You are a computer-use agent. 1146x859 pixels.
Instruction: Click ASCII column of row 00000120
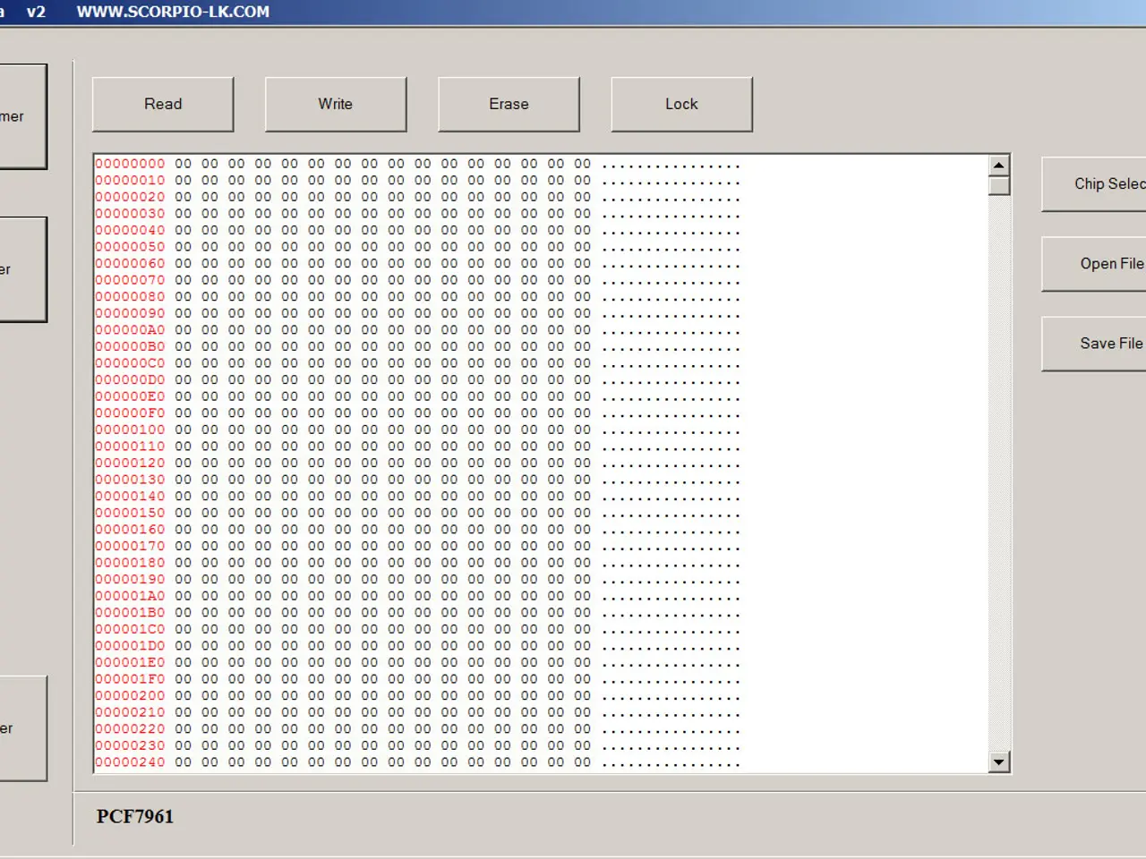[671, 464]
